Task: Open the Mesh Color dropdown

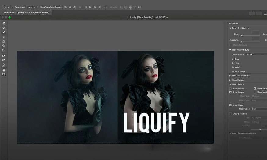Action: coord(259,101)
